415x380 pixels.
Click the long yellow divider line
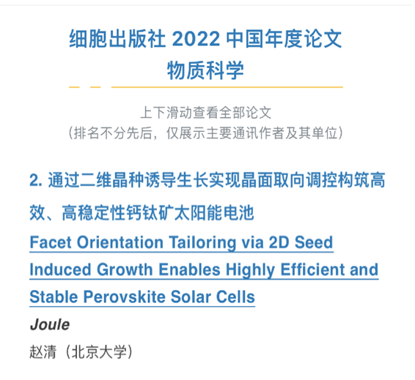pos(227,87)
